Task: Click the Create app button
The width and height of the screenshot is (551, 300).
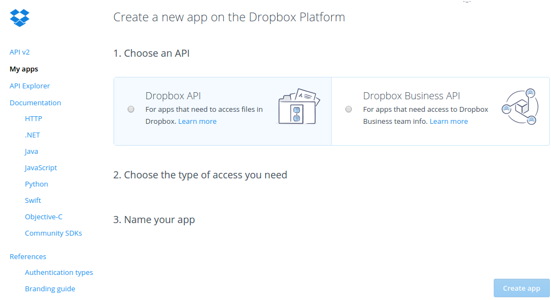Action: coord(522,288)
